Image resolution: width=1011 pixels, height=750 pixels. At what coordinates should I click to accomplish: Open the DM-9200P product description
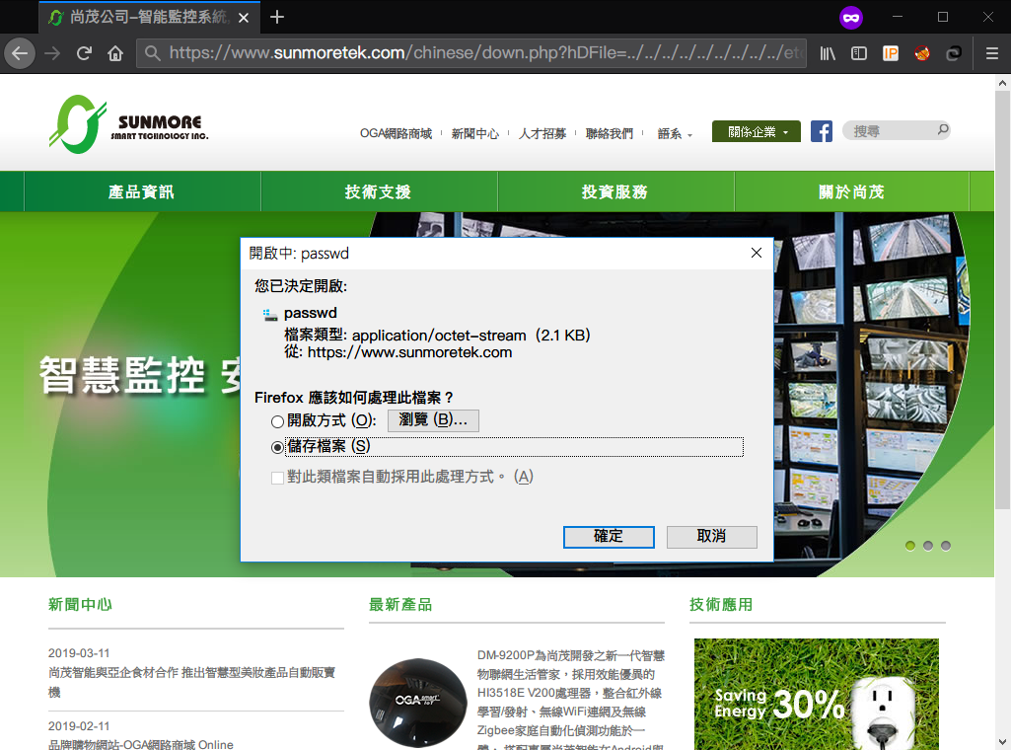click(571, 700)
